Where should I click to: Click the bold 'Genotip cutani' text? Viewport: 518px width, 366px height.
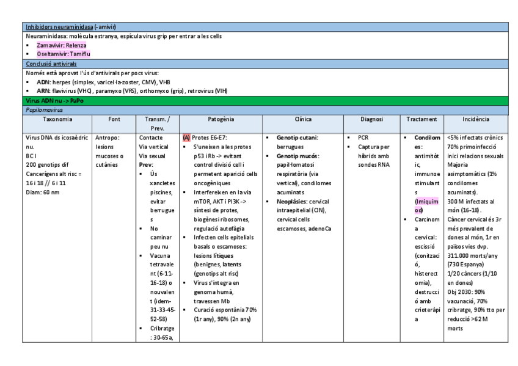pos(297,137)
